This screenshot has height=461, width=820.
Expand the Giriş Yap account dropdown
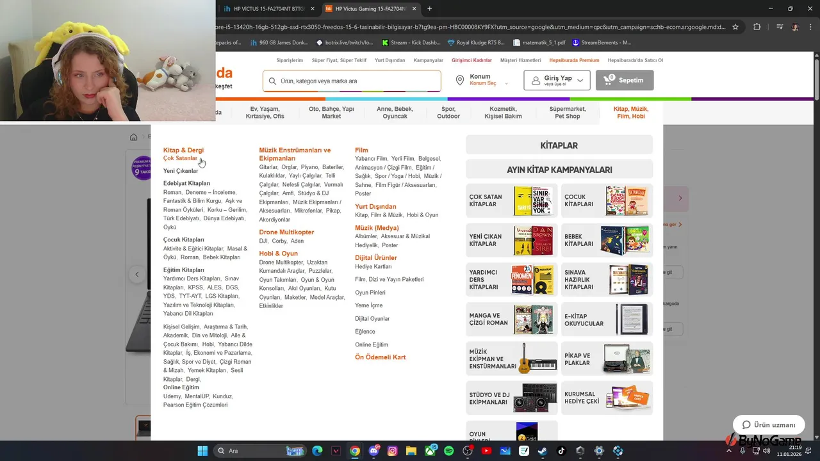coord(580,81)
